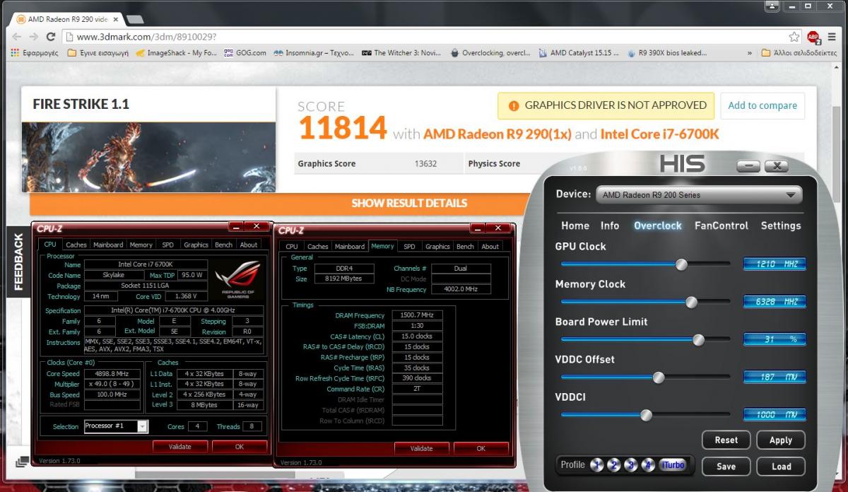Open the GOG.com bookmark
Image resolution: width=848 pixels, height=492 pixels.
(x=245, y=53)
